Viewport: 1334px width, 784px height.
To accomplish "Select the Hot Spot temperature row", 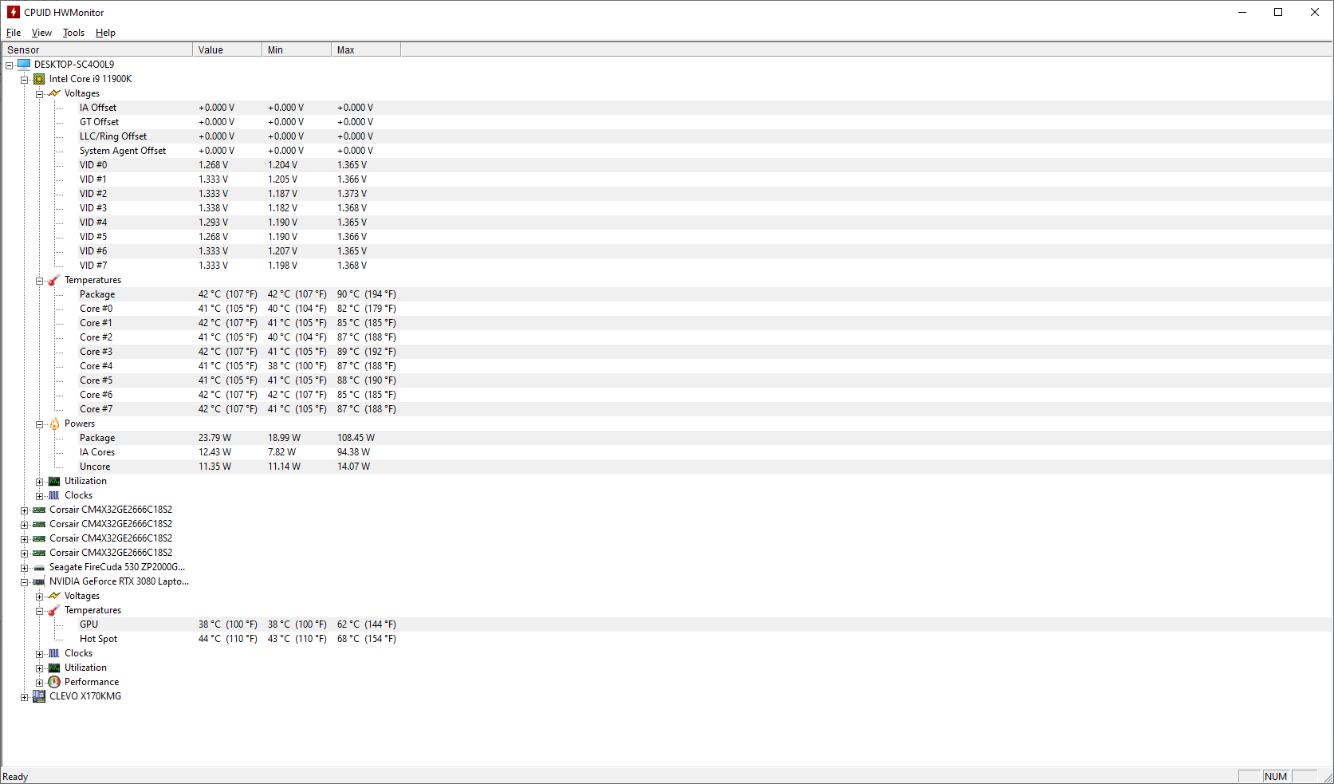I will click(x=667, y=639).
